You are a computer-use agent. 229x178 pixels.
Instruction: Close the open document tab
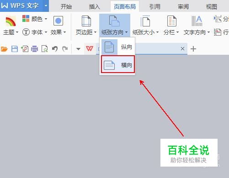(x=182, y=49)
